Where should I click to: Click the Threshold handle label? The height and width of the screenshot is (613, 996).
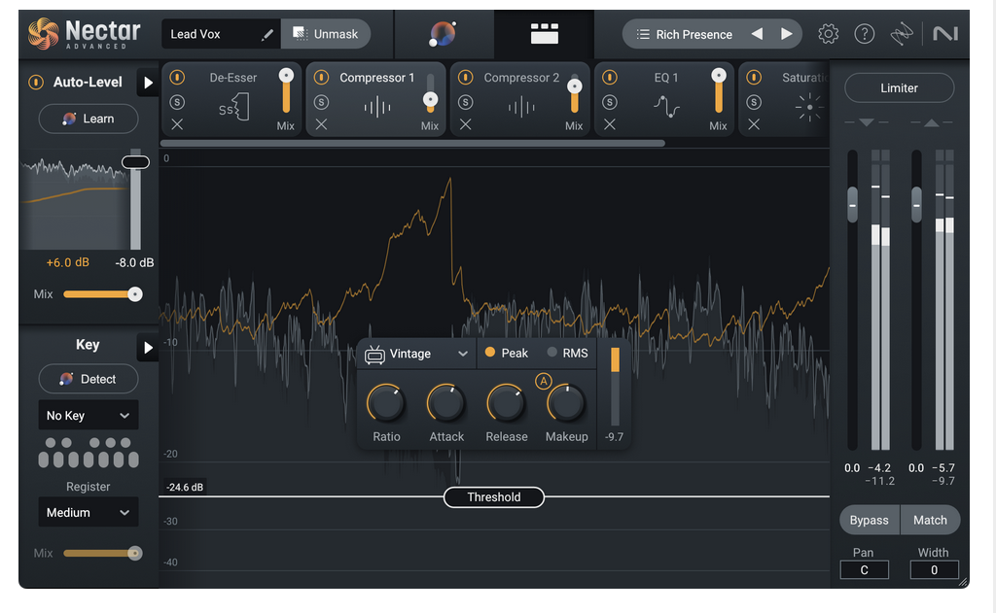pos(493,496)
